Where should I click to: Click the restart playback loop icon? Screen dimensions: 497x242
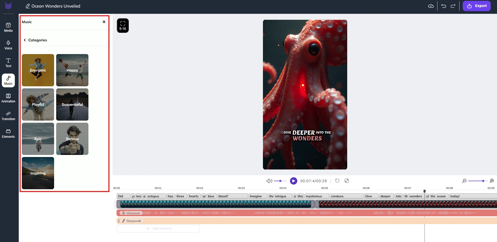(x=337, y=181)
